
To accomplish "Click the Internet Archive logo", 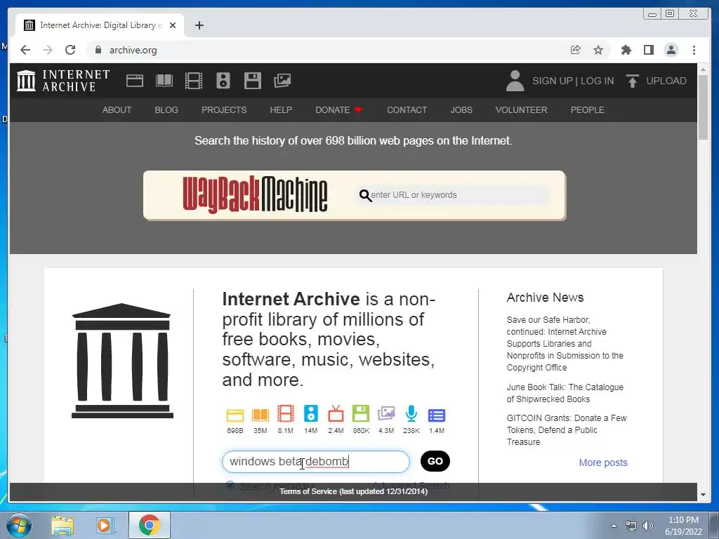I will (63, 81).
